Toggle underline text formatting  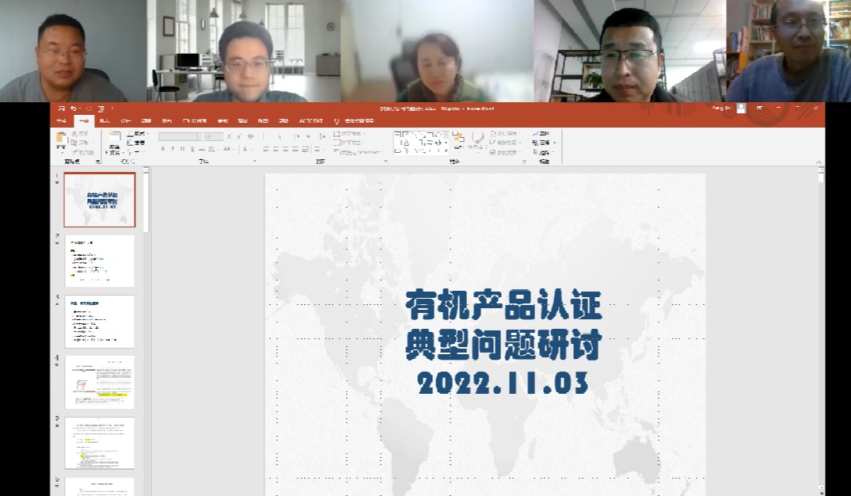[x=183, y=148]
